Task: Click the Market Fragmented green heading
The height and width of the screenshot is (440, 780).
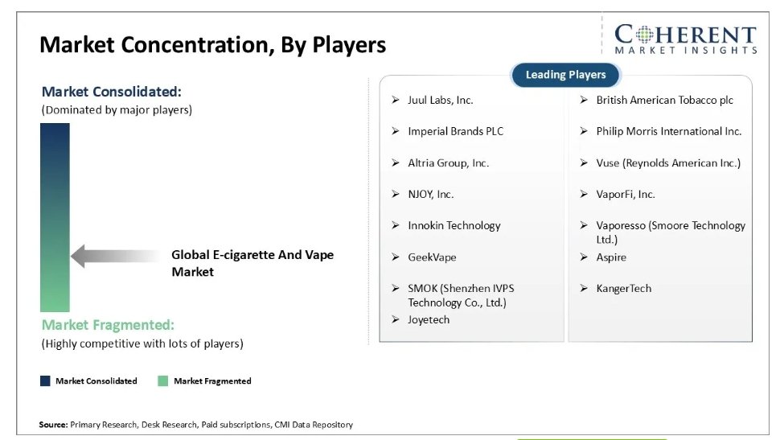Action: (108, 325)
